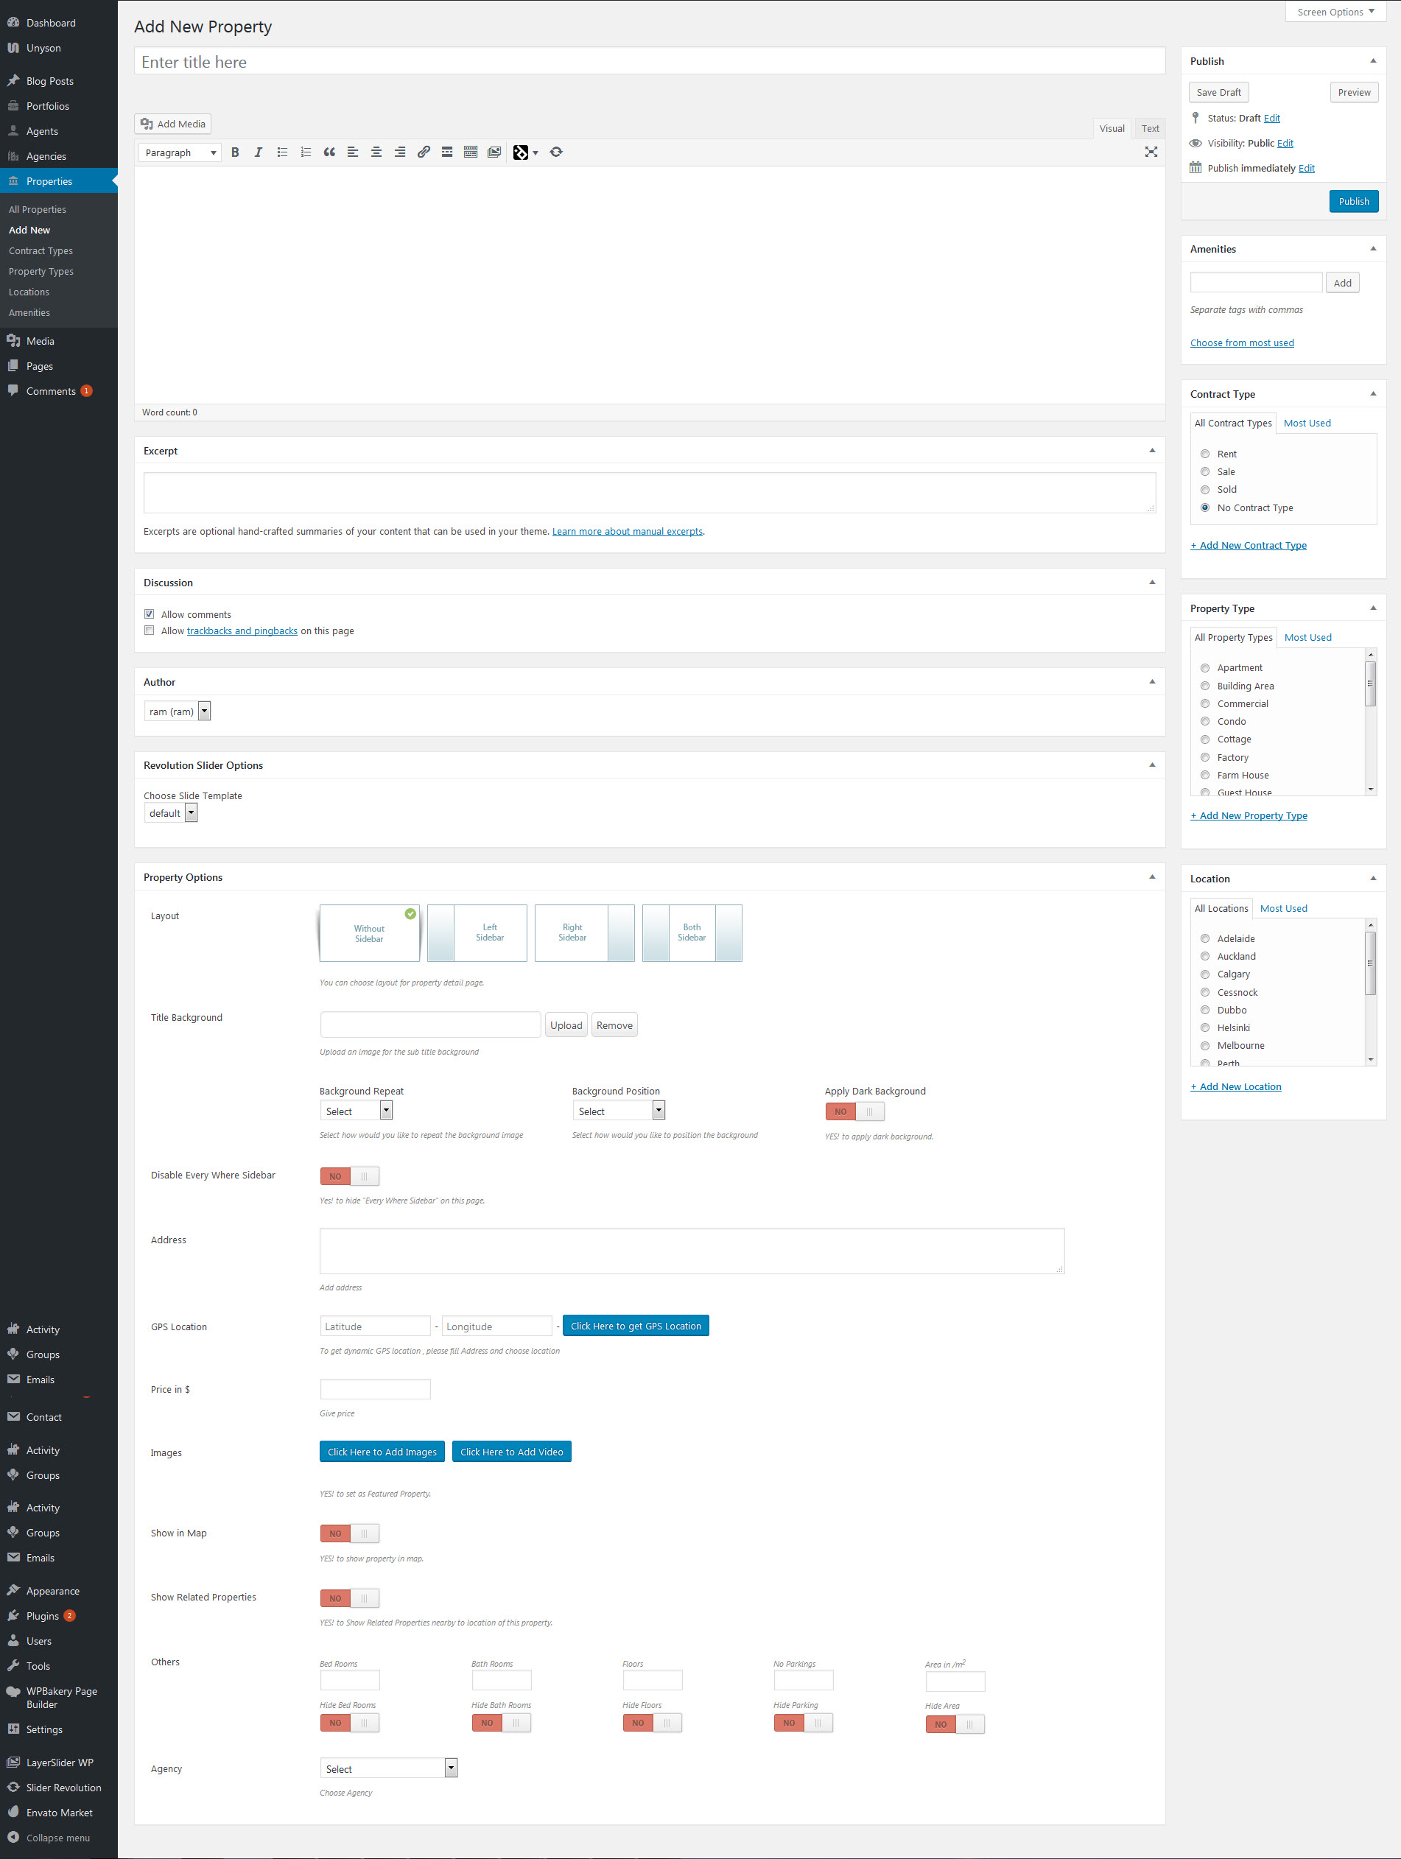The height and width of the screenshot is (1859, 1401).
Task: Insert a blockquote in the editor
Action: coord(329,152)
